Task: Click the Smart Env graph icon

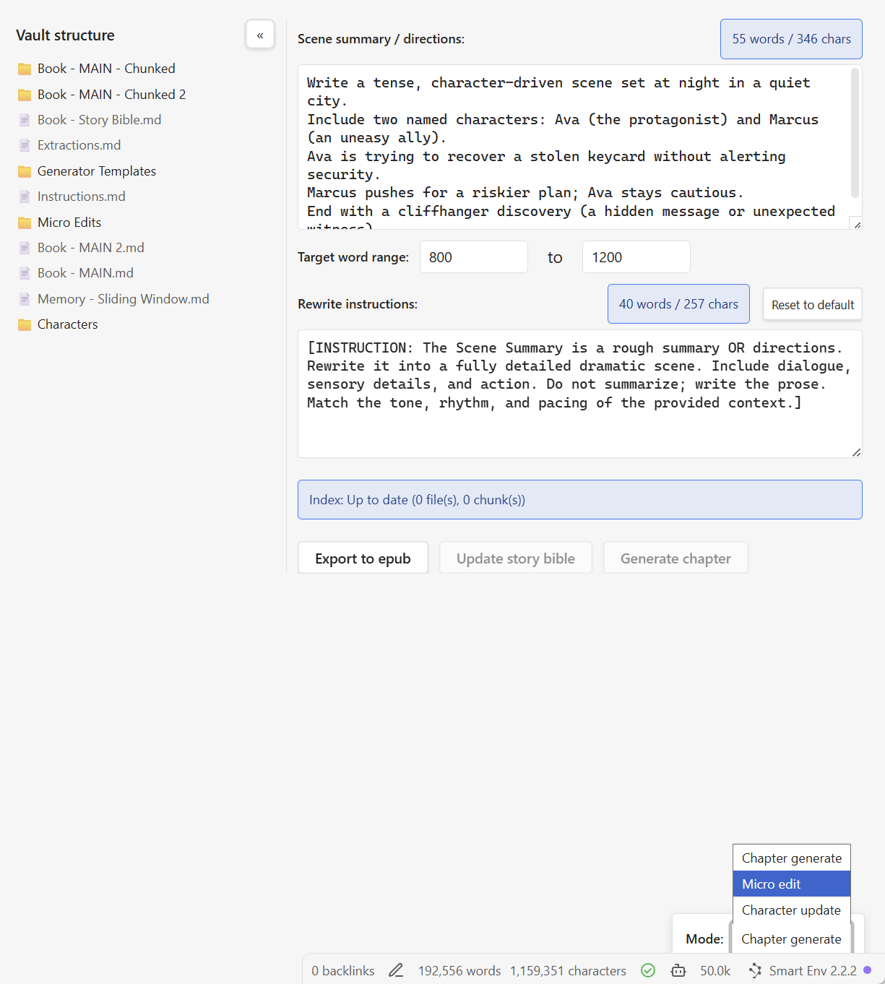Action: pos(755,970)
